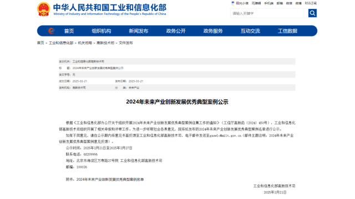The height and width of the screenshot is (199, 355).
Task: Open the 政务公开 navigation menu
Action: coord(176,31)
